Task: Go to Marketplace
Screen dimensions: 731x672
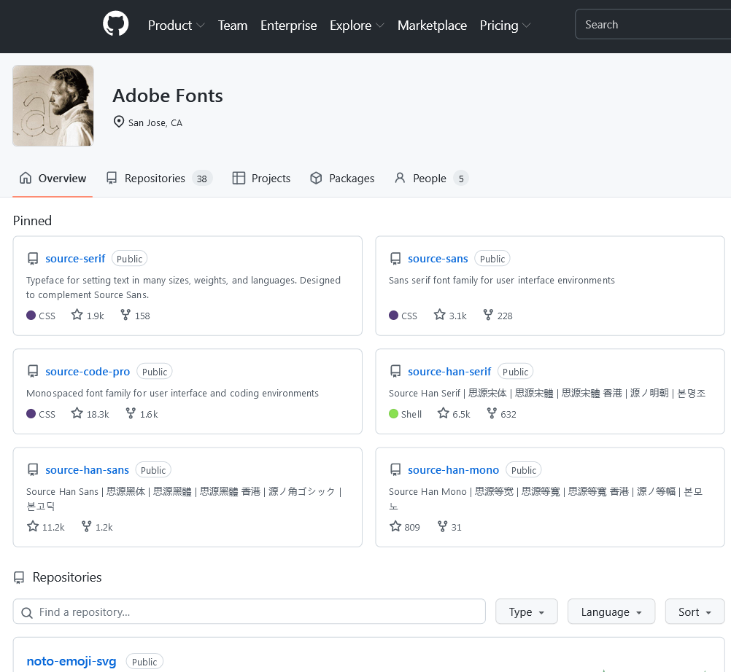Action: click(432, 26)
